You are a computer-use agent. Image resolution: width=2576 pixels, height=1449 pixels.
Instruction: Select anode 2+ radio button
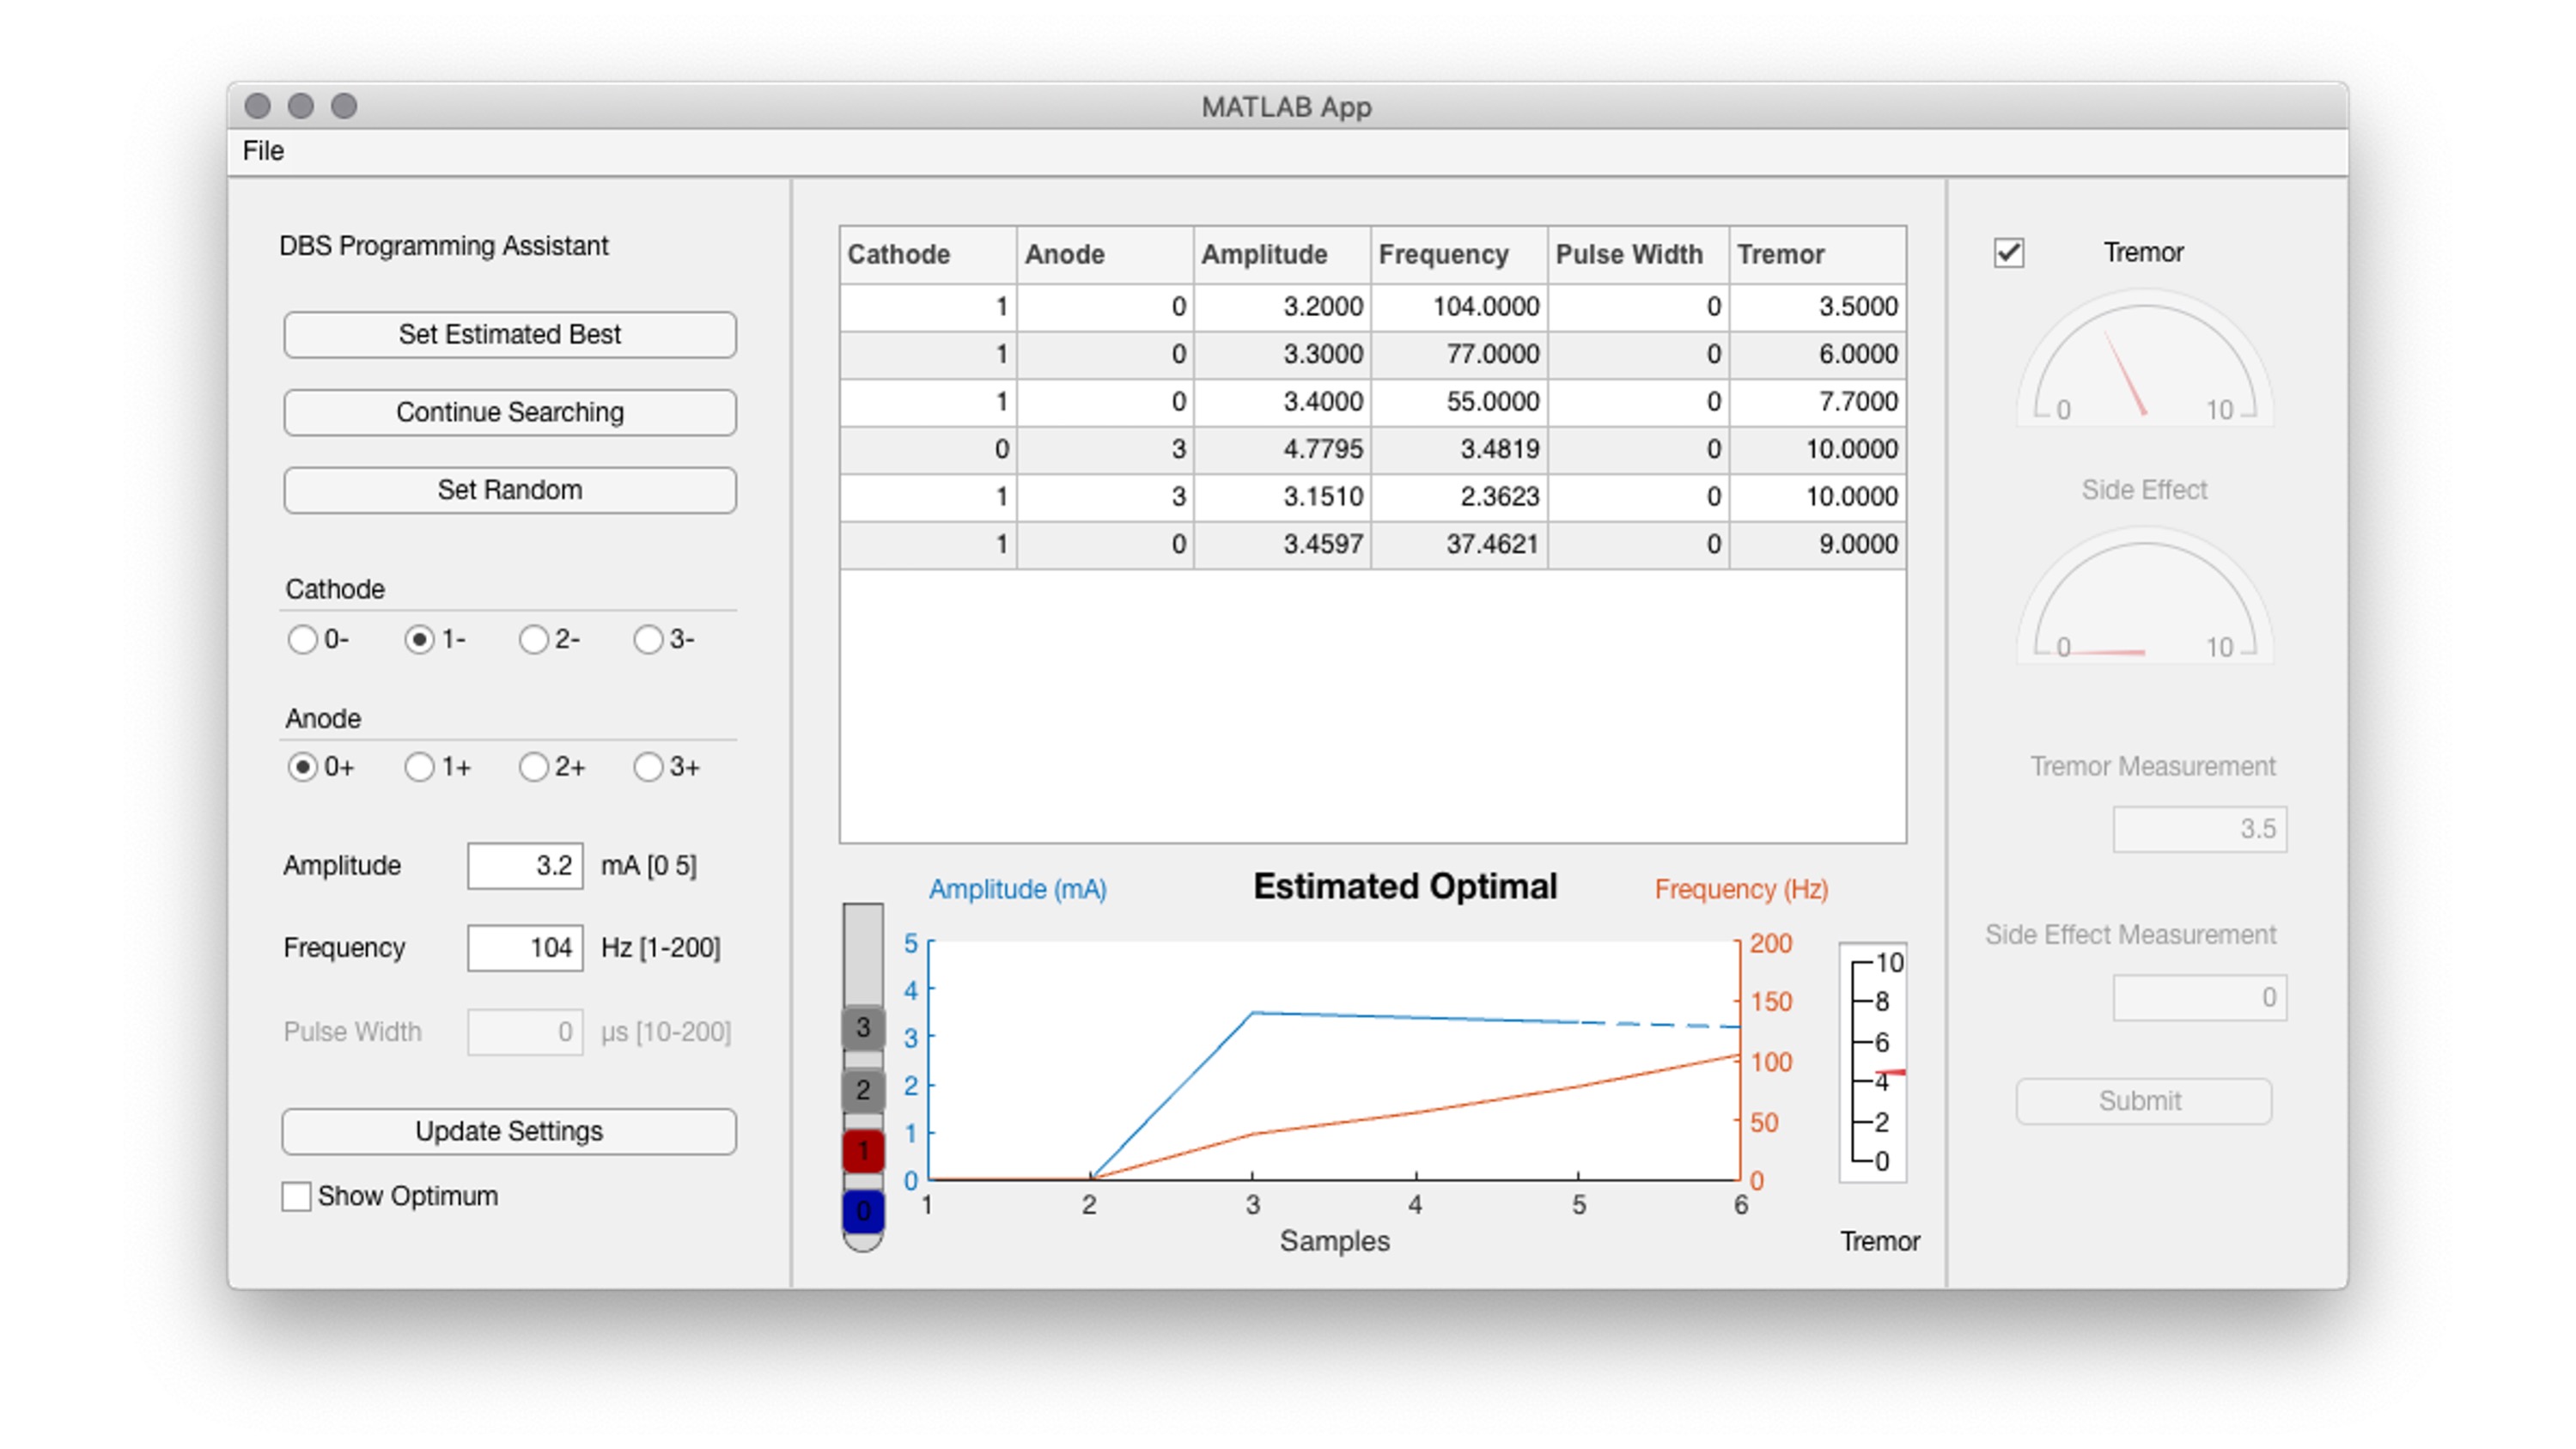(x=533, y=767)
